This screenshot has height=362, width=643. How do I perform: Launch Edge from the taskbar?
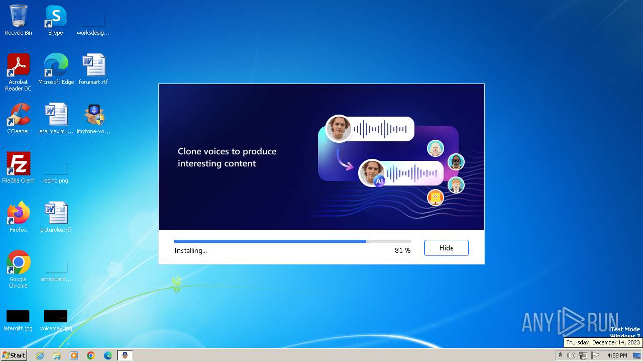pos(108,355)
